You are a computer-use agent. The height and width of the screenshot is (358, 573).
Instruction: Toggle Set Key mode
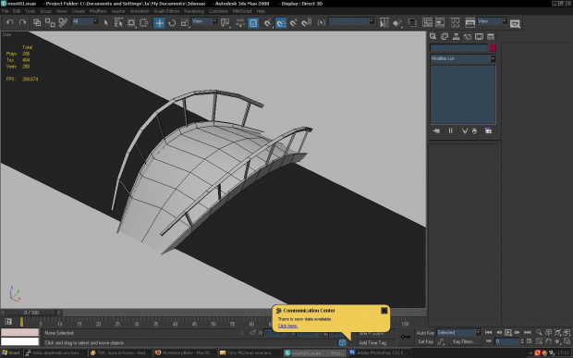tap(425, 341)
